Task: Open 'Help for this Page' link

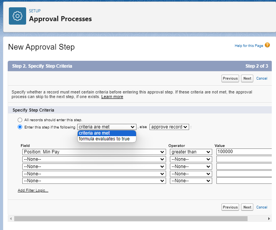Action: tap(249, 46)
